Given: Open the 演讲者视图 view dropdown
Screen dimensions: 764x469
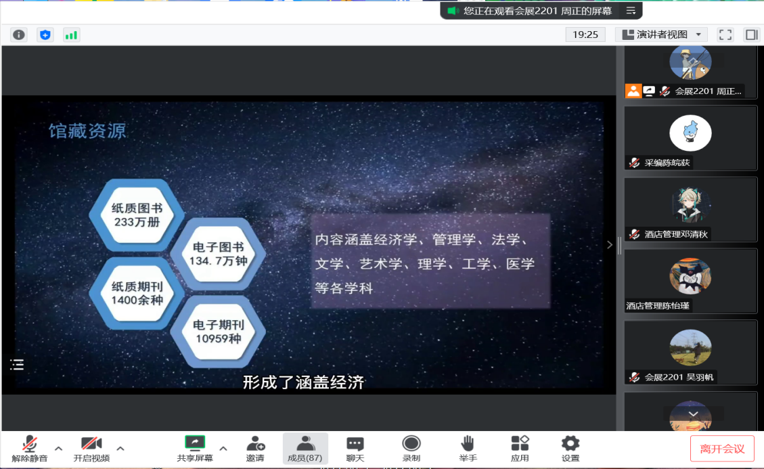Looking at the screenshot, I should click(x=661, y=35).
